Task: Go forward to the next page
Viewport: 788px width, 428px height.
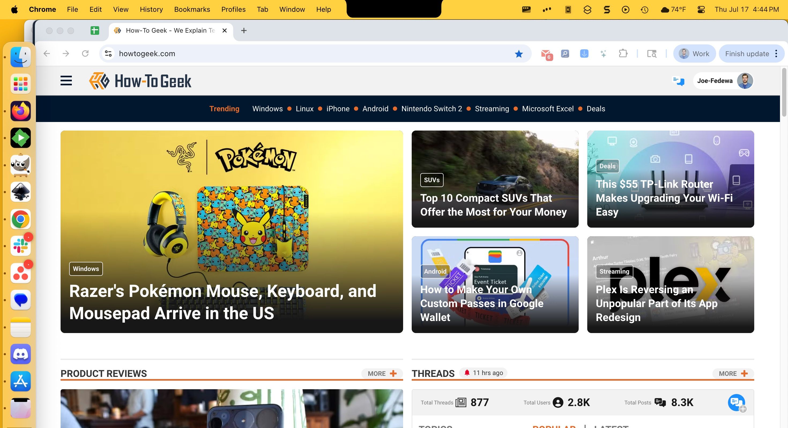Action: coord(66,54)
